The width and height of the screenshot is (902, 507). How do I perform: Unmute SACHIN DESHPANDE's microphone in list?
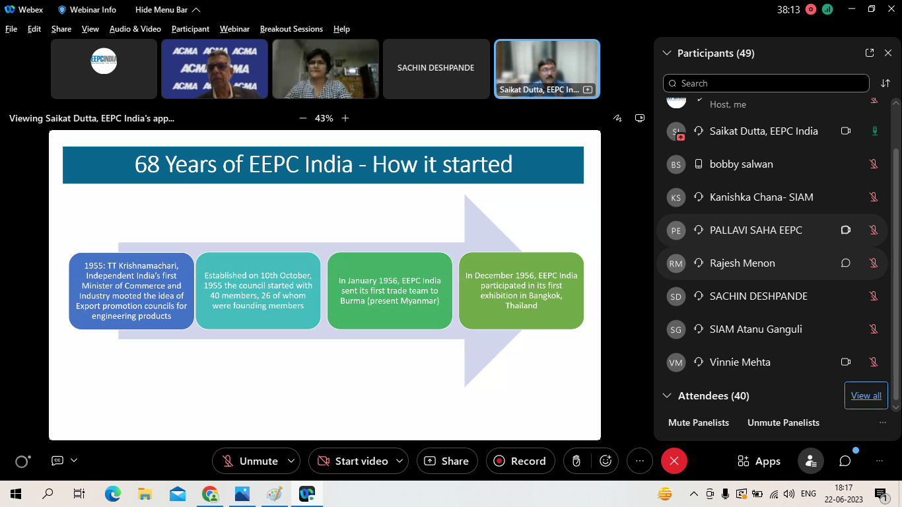tap(874, 296)
